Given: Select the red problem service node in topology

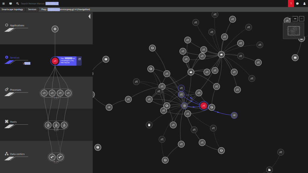Looking at the screenshot, I should tap(203, 105).
